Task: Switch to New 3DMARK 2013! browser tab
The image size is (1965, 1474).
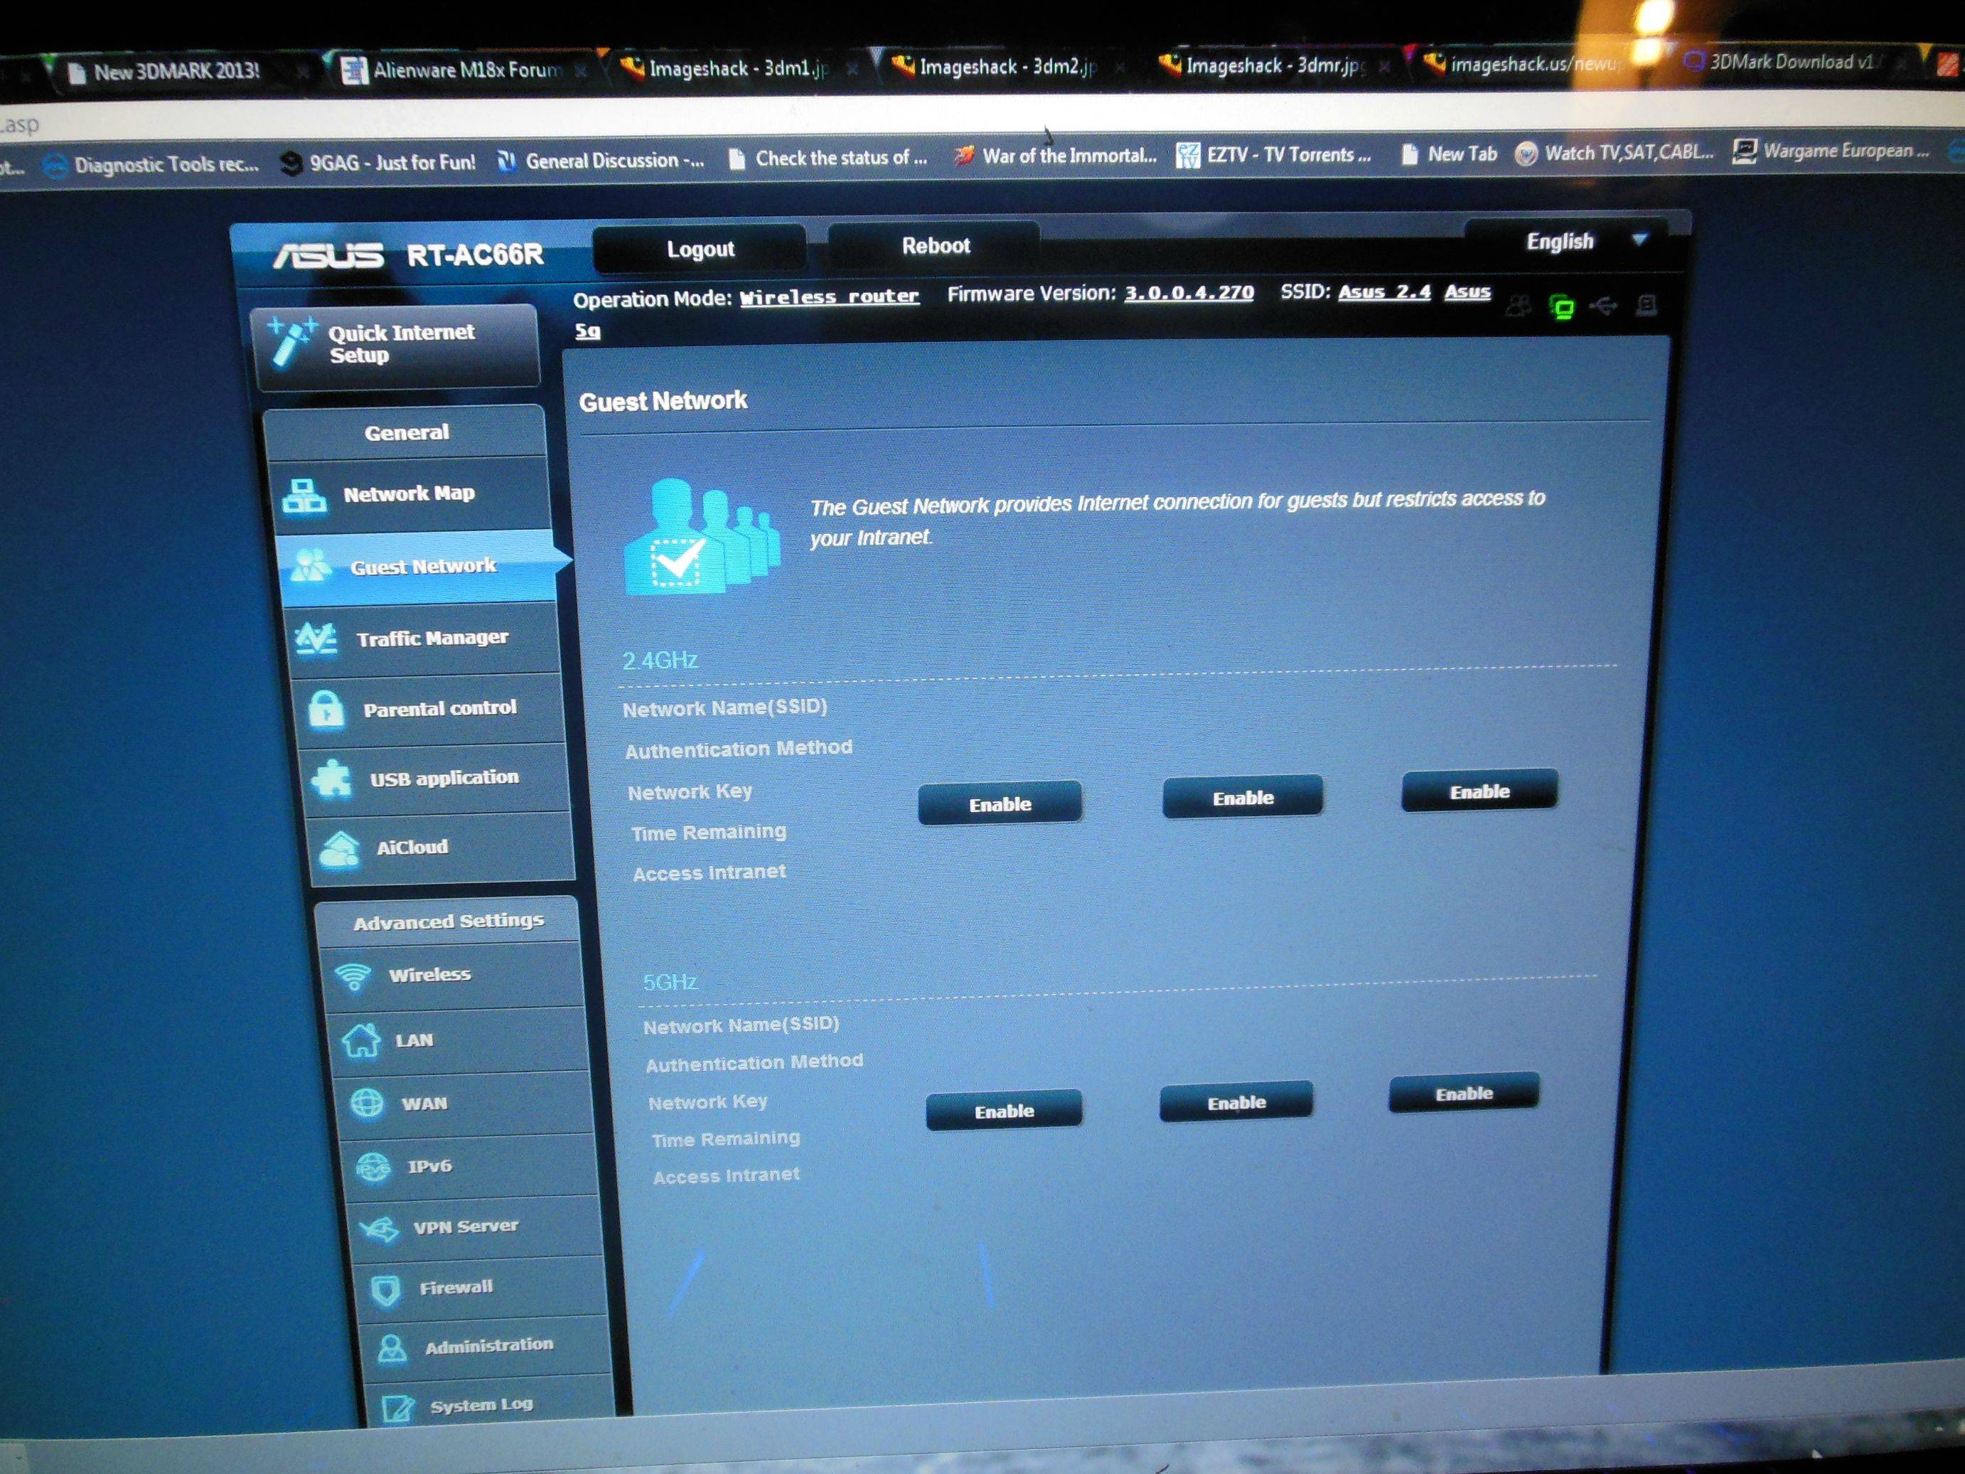Action: pyautogui.click(x=178, y=71)
